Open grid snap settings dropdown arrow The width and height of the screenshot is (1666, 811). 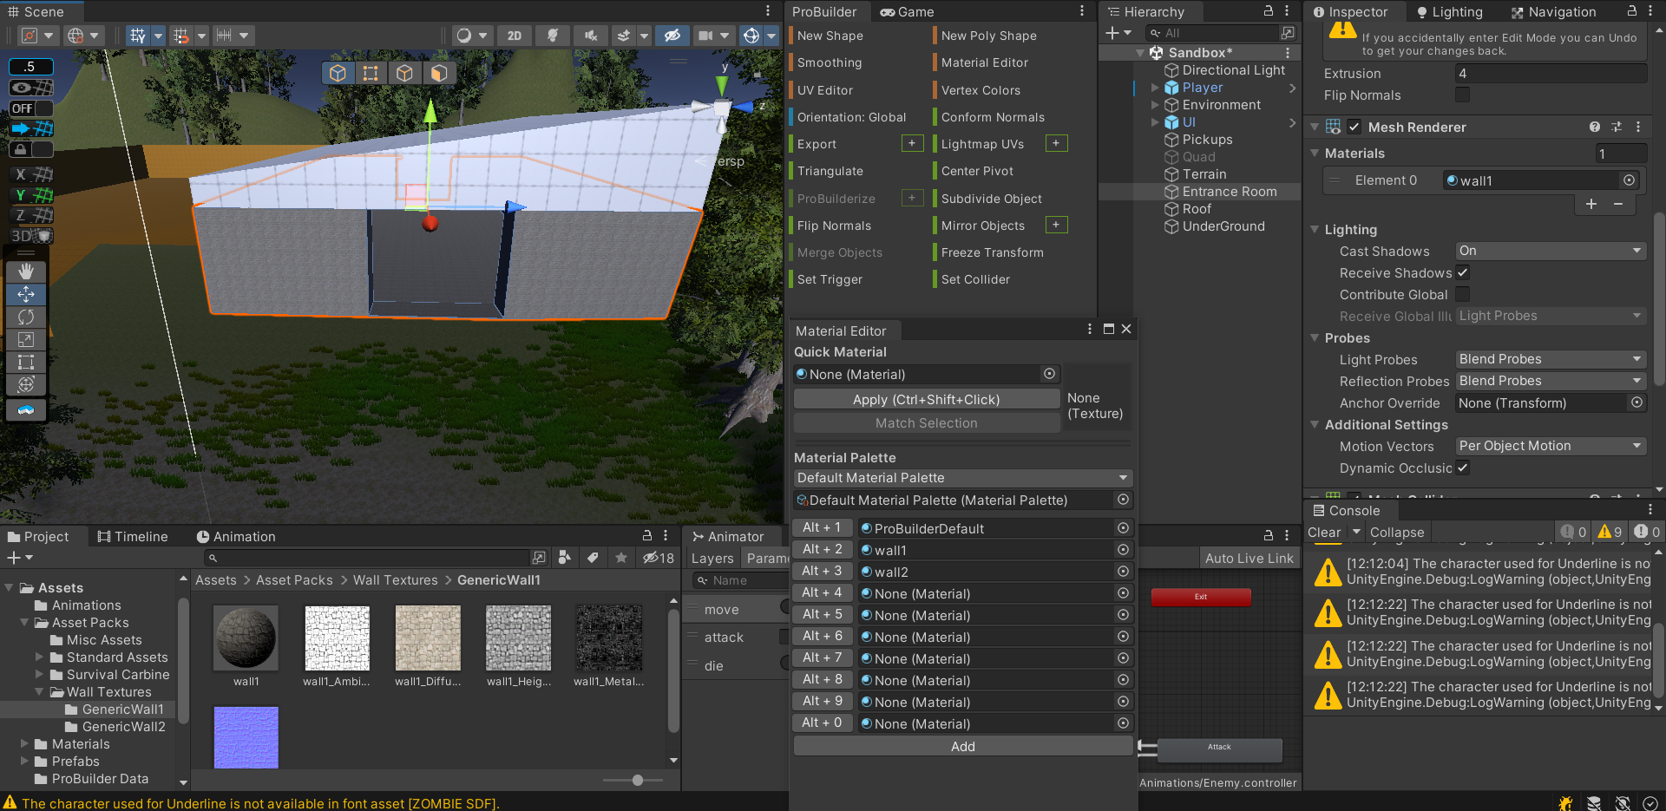click(x=158, y=36)
